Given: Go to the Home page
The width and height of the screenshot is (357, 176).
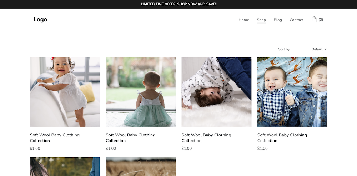Looking at the screenshot, I should 244,20.
